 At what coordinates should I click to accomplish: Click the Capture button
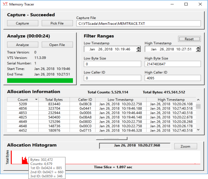pyautogui.click(x=22, y=23)
